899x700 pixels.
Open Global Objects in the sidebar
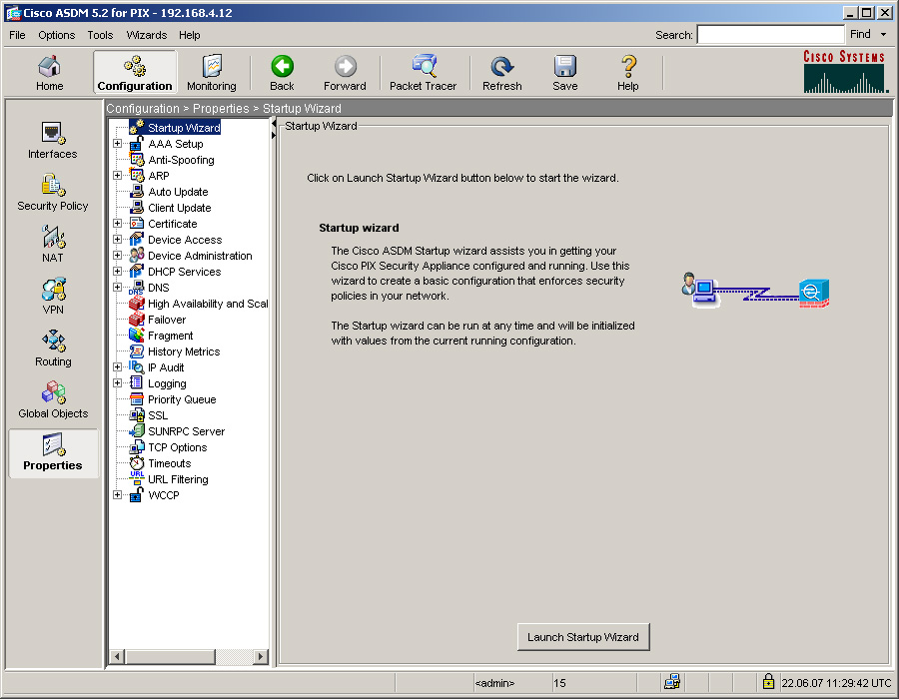click(x=53, y=400)
